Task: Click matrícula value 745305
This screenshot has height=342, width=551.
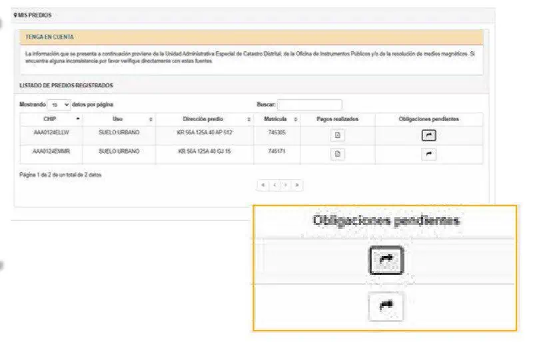Action: pos(277,132)
